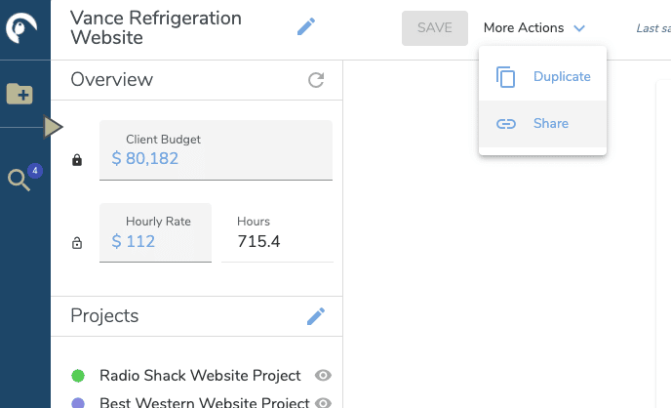This screenshot has width=671, height=408.
Task: Toggle the Hourly Rate lock
Action: pyautogui.click(x=78, y=243)
